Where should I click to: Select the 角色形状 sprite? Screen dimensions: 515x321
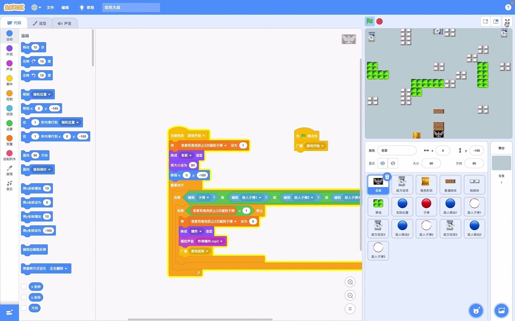[426, 185]
